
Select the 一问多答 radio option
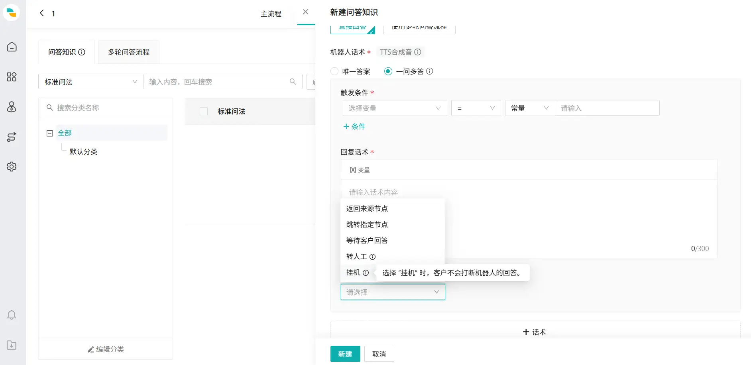(388, 71)
